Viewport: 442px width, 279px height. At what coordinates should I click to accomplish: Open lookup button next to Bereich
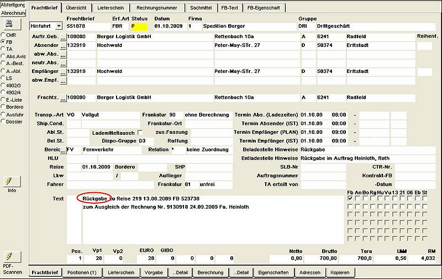coord(63,150)
